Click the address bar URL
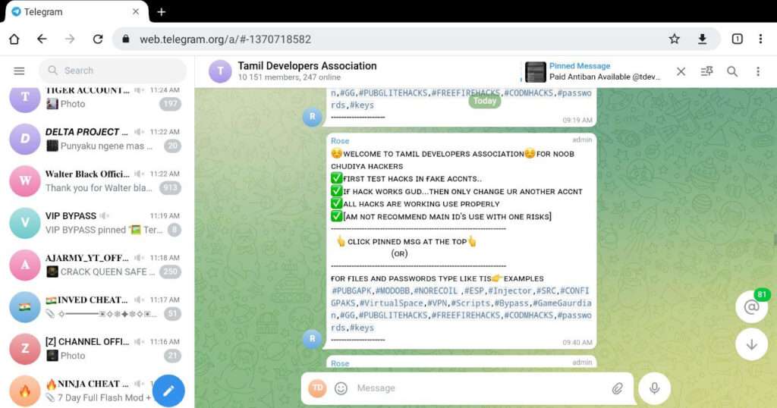This screenshot has width=777, height=408. (x=225, y=39)
